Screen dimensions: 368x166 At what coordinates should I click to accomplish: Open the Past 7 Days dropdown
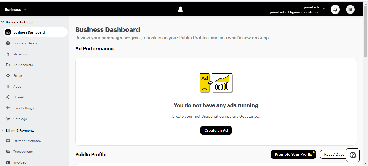[334, 154]
